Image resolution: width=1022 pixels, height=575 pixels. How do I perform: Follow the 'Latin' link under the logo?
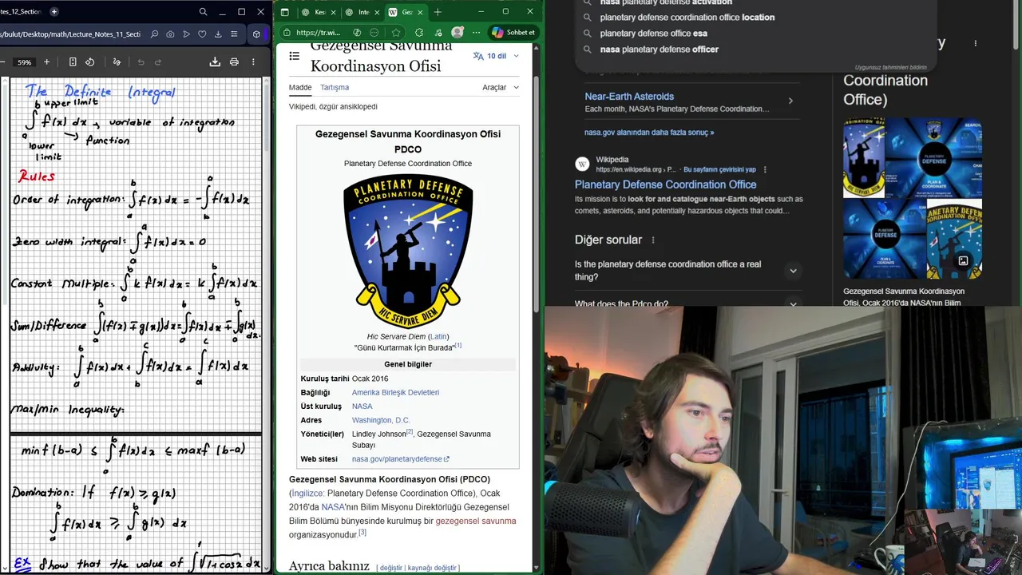(x=438, y=336)
